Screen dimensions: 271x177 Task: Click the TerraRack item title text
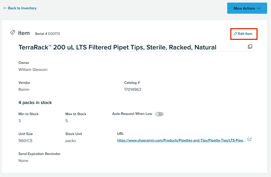tap(117, 47)
